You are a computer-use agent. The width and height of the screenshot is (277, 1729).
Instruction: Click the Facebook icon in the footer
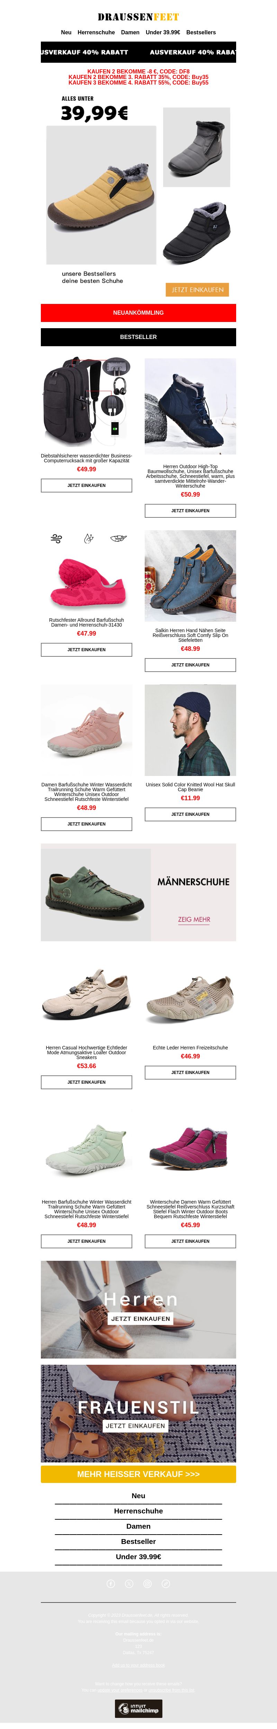pos(111,1583)
